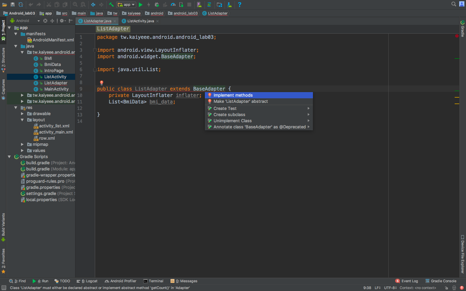Click the Make Project hammer icon
This screenshot has width=466, height=291.
point(111,5)
